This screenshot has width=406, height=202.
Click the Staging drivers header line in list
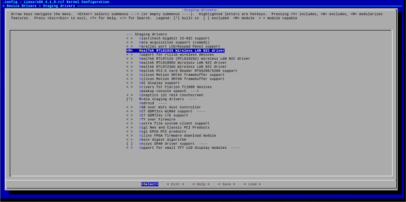[x=147, y=34]
